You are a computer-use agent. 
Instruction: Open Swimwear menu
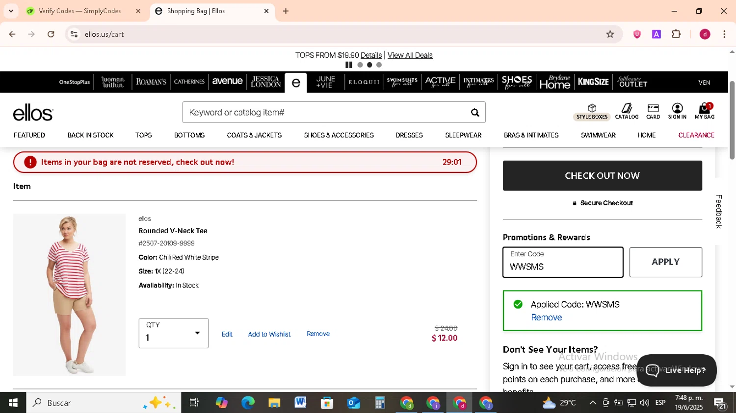(x=598, y=135)
